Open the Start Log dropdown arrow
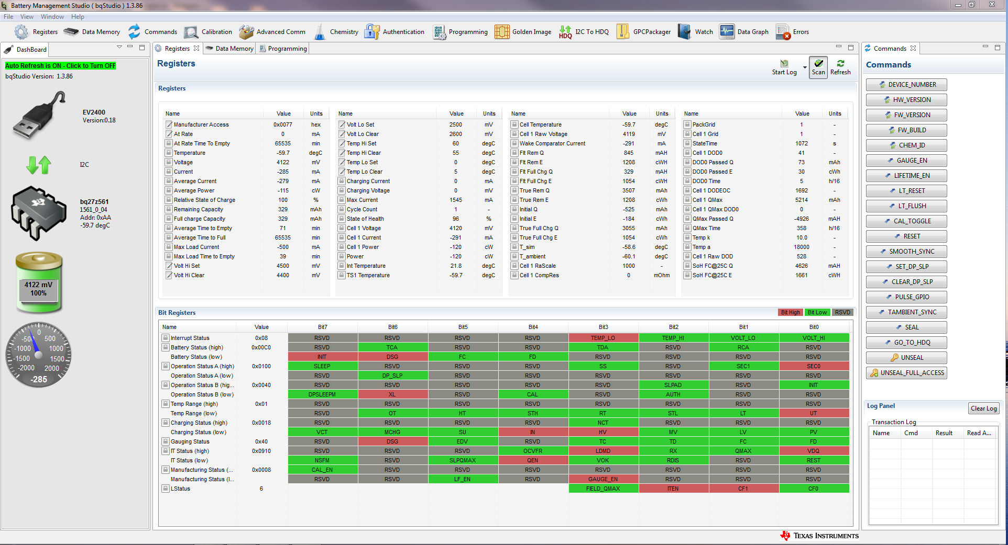This screenshot has height=545, width=1008. [x=805, y=67]
